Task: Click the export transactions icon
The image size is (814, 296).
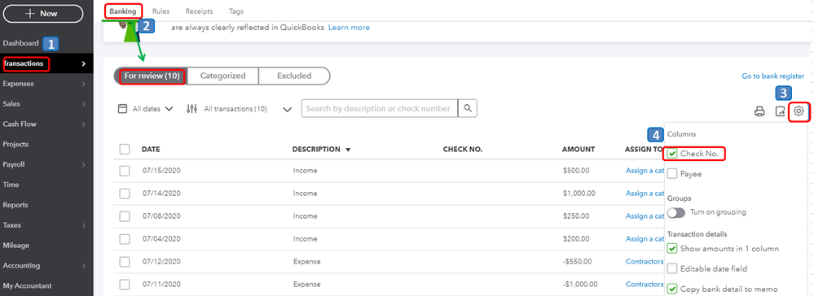Action: (780, 111)
